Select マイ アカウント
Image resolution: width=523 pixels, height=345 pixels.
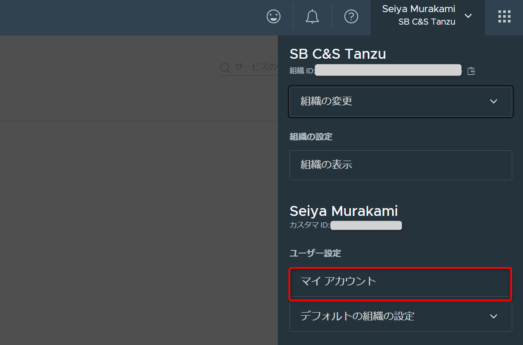point(400,282)
